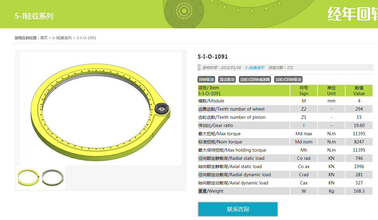The width and height of the screenshot is (378, 220).
Task: Click the 重量/Weight row label
Action: pyautogui.click(x=211, y=191)
